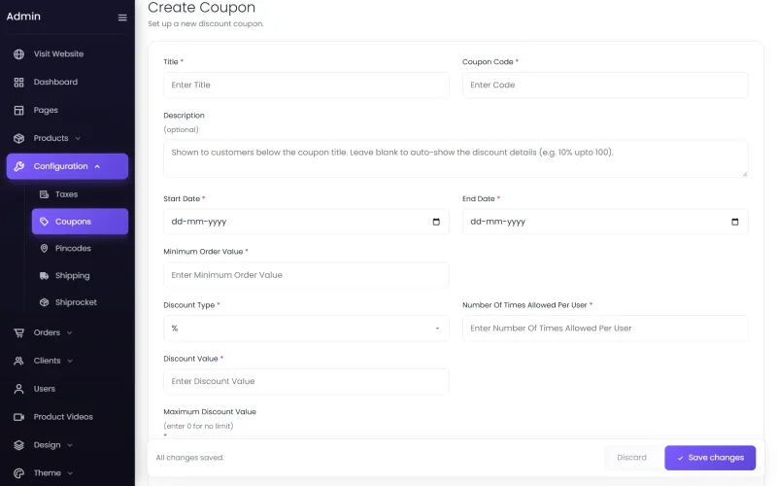This screenshot has width=777, height=486.
Task: Select Taxes under Configuration
Action: click(x=81, y=194)
